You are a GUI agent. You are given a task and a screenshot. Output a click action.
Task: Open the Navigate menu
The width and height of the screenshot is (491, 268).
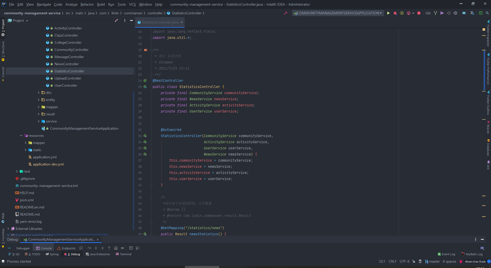tap(44, 4)
